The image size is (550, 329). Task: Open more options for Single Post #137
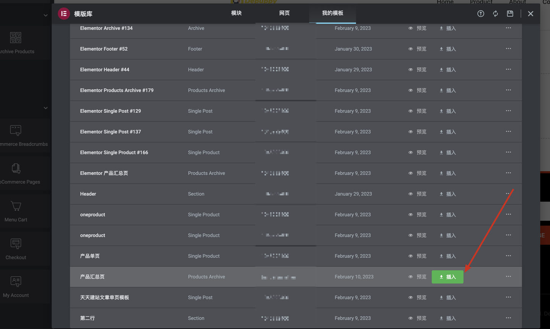508,132
